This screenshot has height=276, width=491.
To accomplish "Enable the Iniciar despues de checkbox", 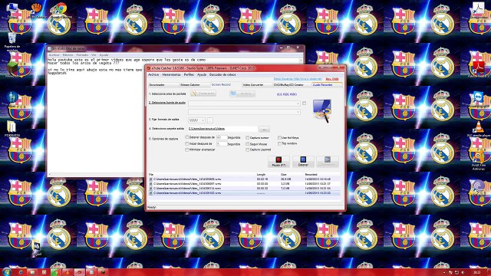I will click(187, 143).
